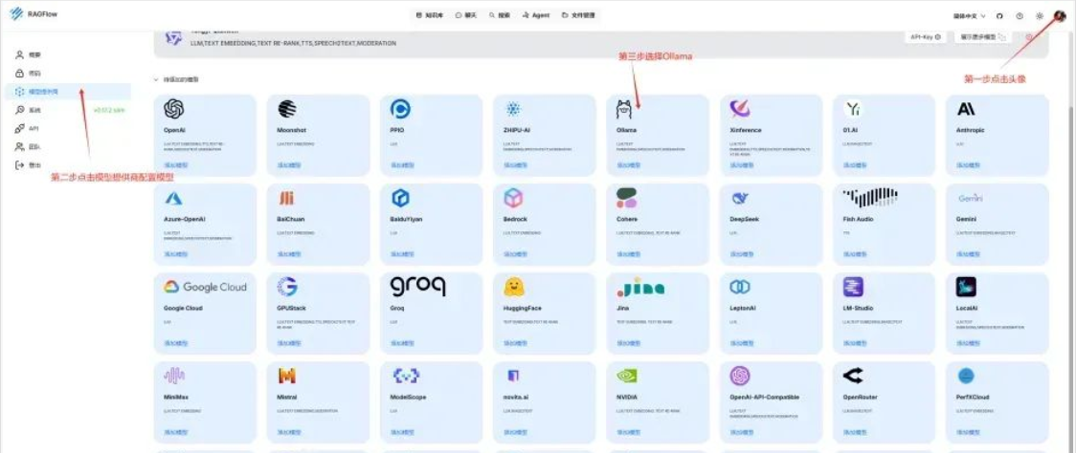Toggle the light/dark theme sun icon
Image resolution: width=1076 pixels, height=453 pixels.
tap(1040, 15)
